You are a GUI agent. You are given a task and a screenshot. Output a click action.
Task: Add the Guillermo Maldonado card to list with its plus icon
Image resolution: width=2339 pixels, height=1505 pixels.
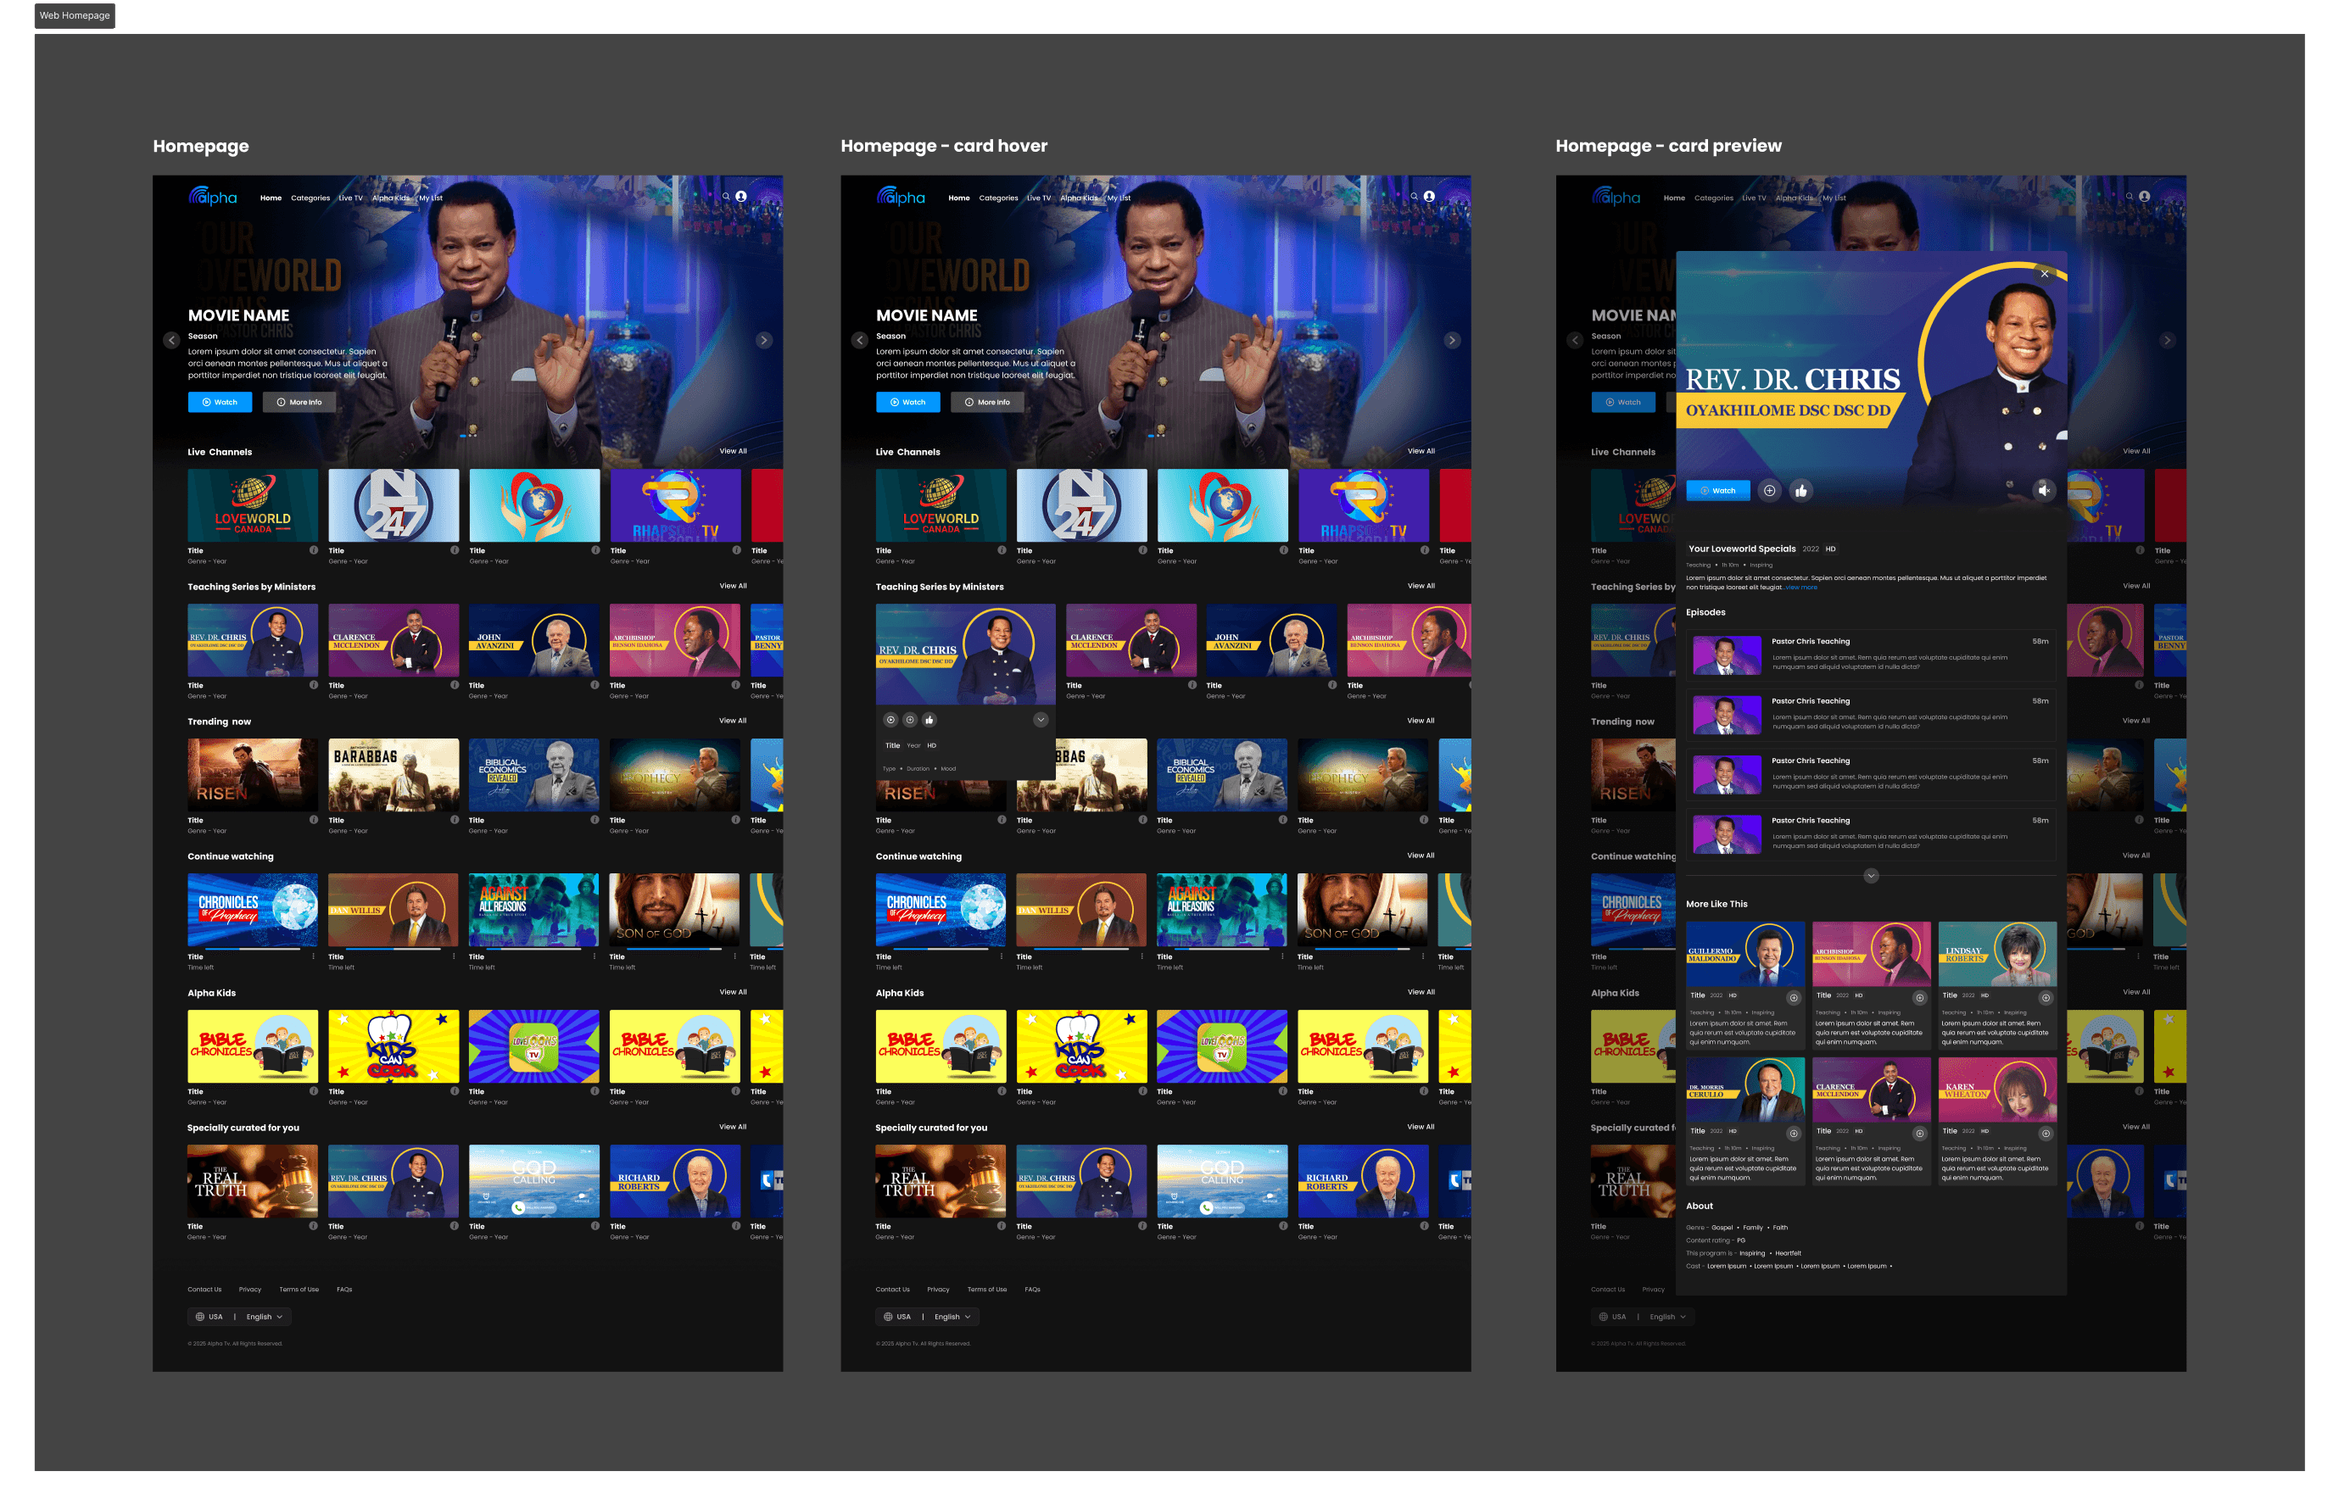[x=1793, y=998]
